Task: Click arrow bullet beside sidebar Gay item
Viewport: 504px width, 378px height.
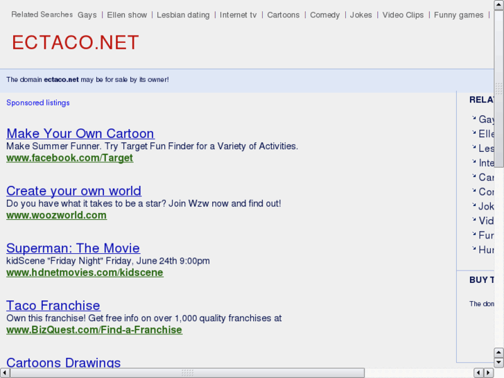Action: click(473, 118)
